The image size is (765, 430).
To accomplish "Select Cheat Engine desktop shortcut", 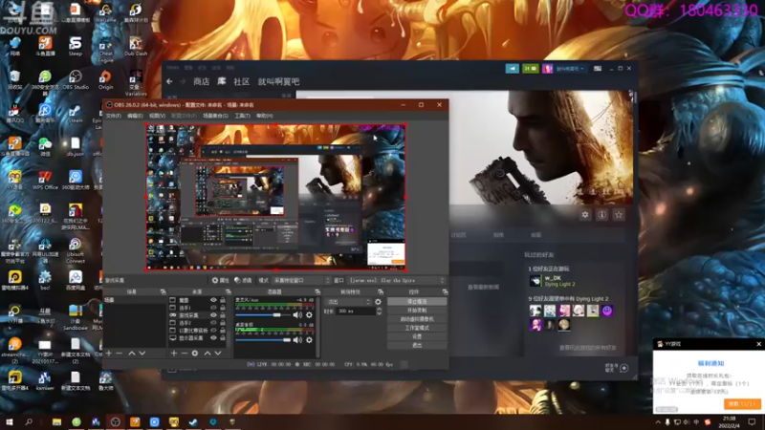I will point(105,51).
